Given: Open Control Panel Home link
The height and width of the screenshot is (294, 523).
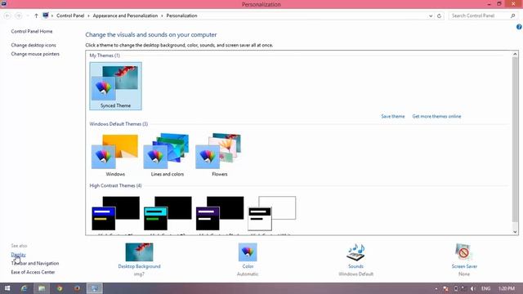Looking at the screenshot, I should (x=32, y=31).
